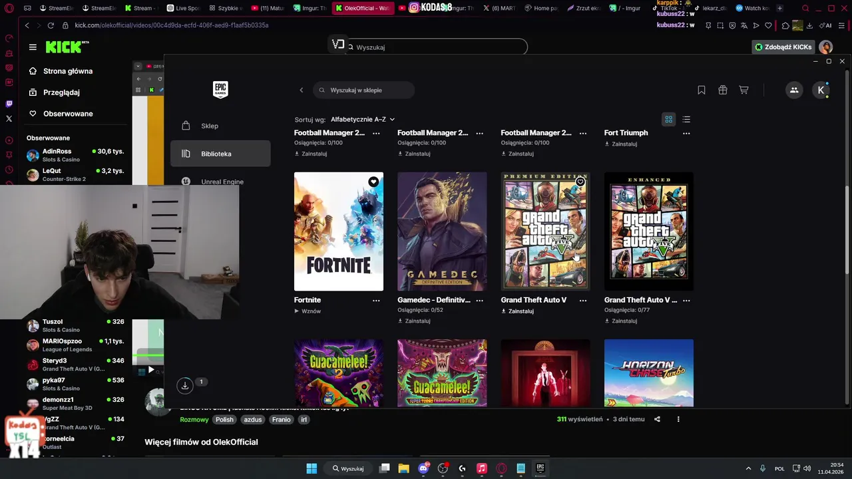Image resolution: width=852 pixels, height=479 pixels.
Task: Open the Fortnite cover art
Action: tap(339, 232)
